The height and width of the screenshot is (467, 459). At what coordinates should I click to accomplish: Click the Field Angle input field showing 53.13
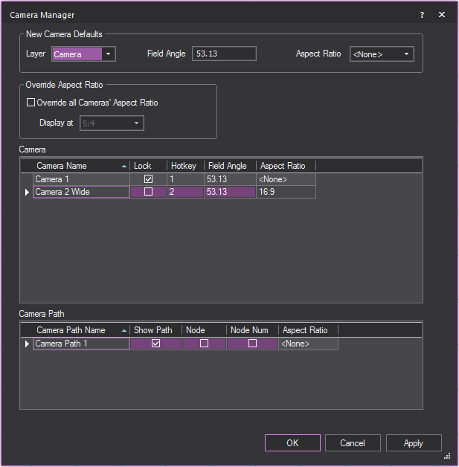pos(224,54)
